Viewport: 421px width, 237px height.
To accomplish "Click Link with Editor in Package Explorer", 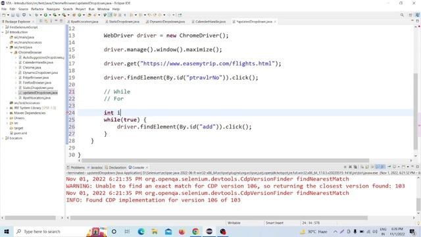I will click(x=46, y=21).
